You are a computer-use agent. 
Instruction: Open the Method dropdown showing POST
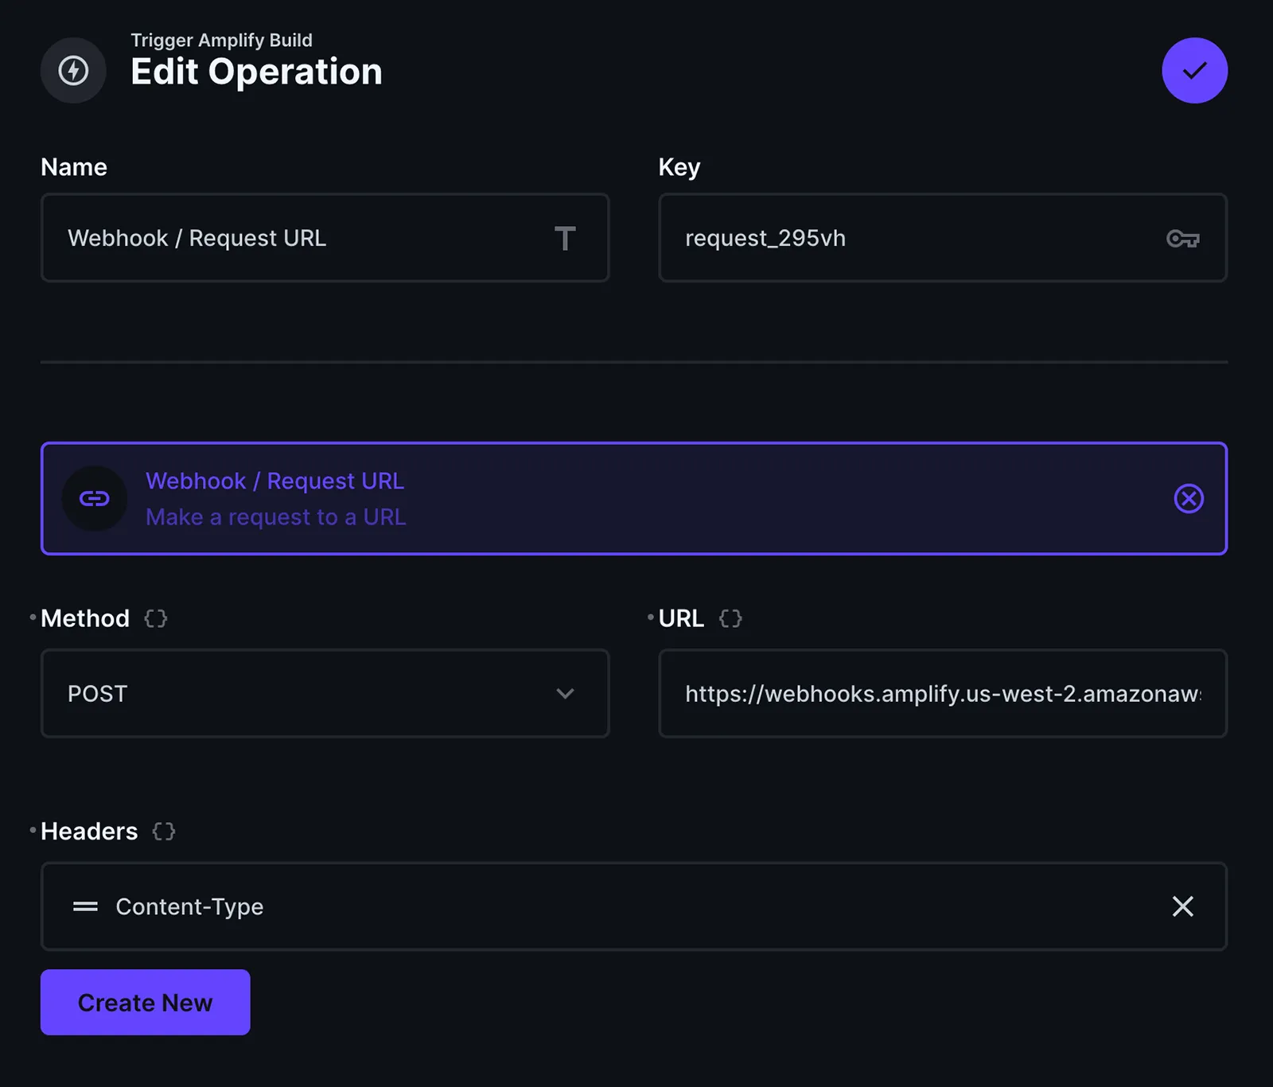coord(325,693)
